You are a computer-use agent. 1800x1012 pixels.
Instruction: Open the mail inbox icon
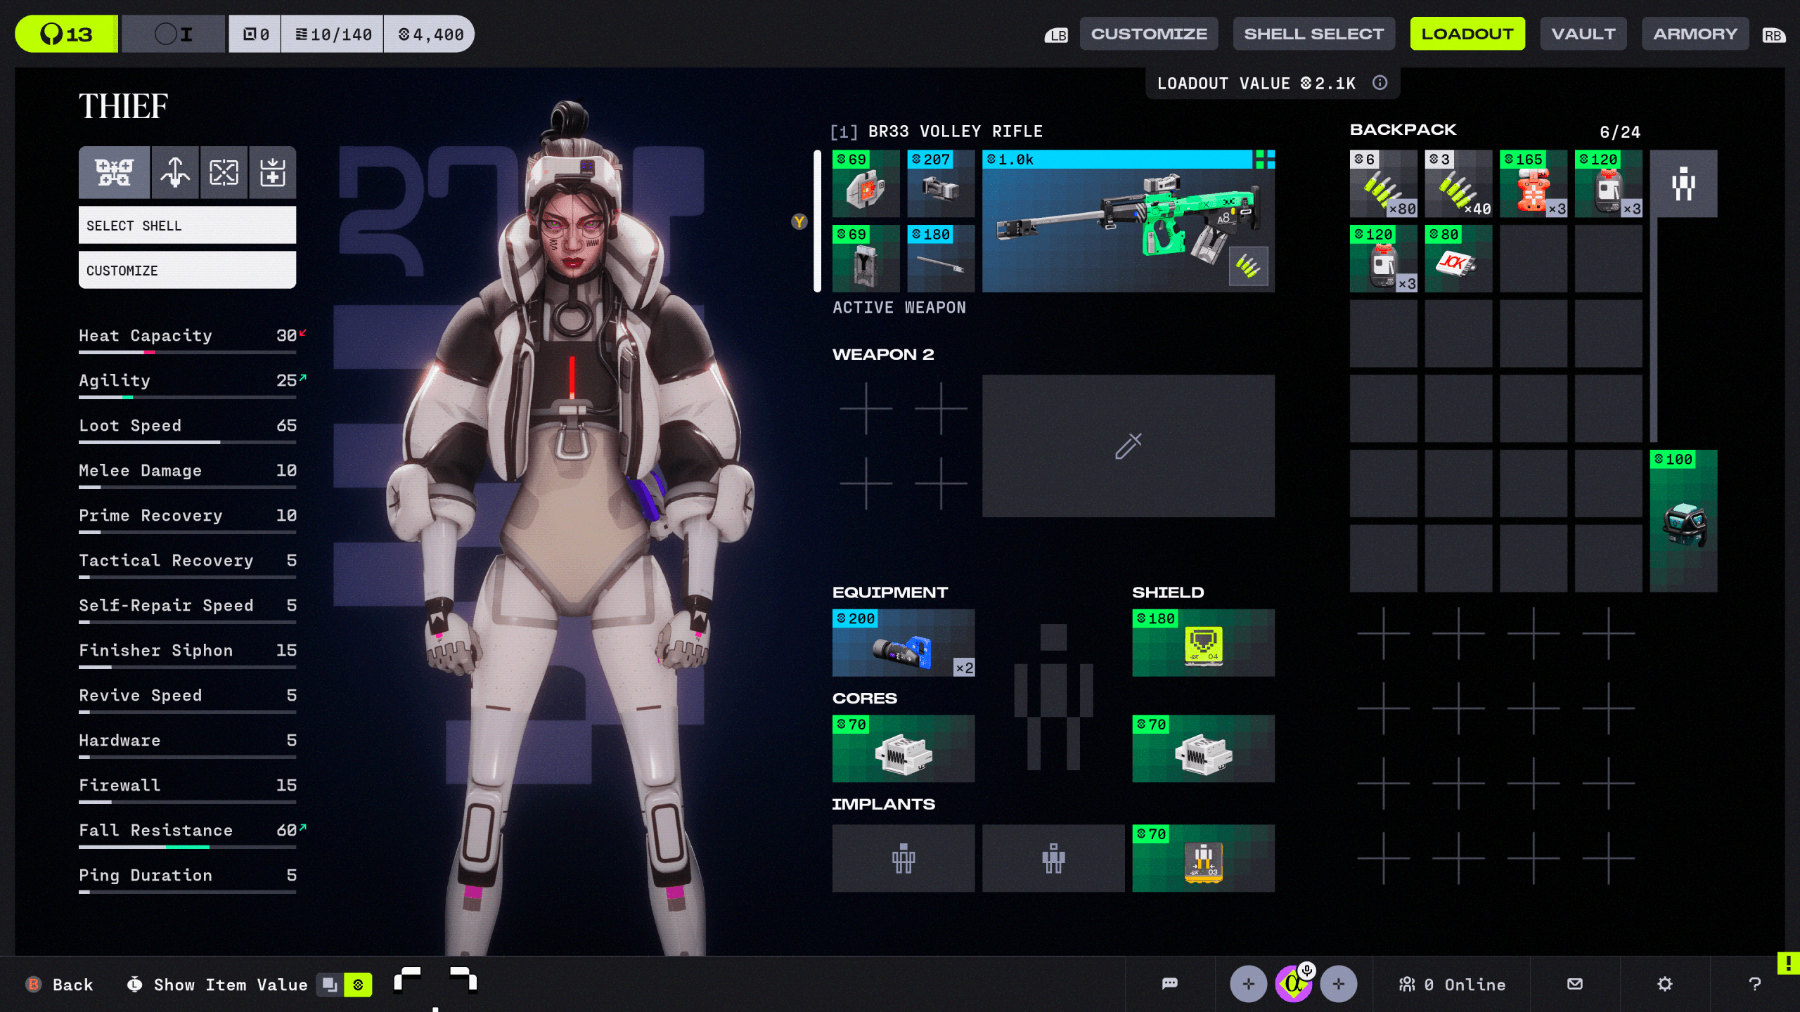[x=1575, y=984]
